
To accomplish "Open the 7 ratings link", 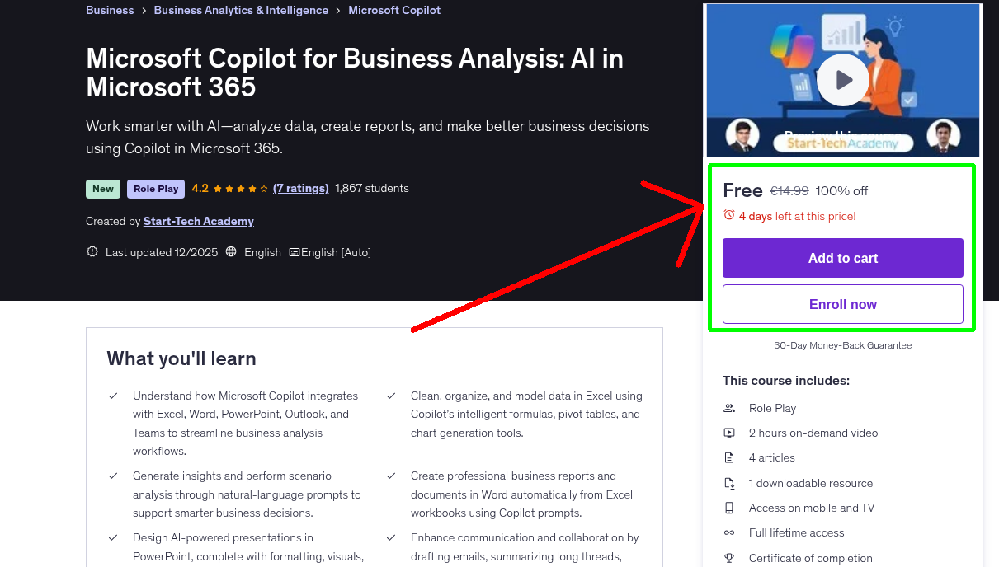I will pyautogui.click(x=300, y=188).
